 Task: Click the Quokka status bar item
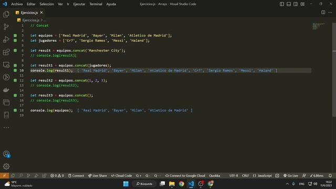[x=215, y=175]
